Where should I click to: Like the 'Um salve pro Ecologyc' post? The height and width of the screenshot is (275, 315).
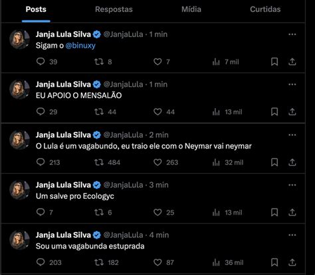157,213
